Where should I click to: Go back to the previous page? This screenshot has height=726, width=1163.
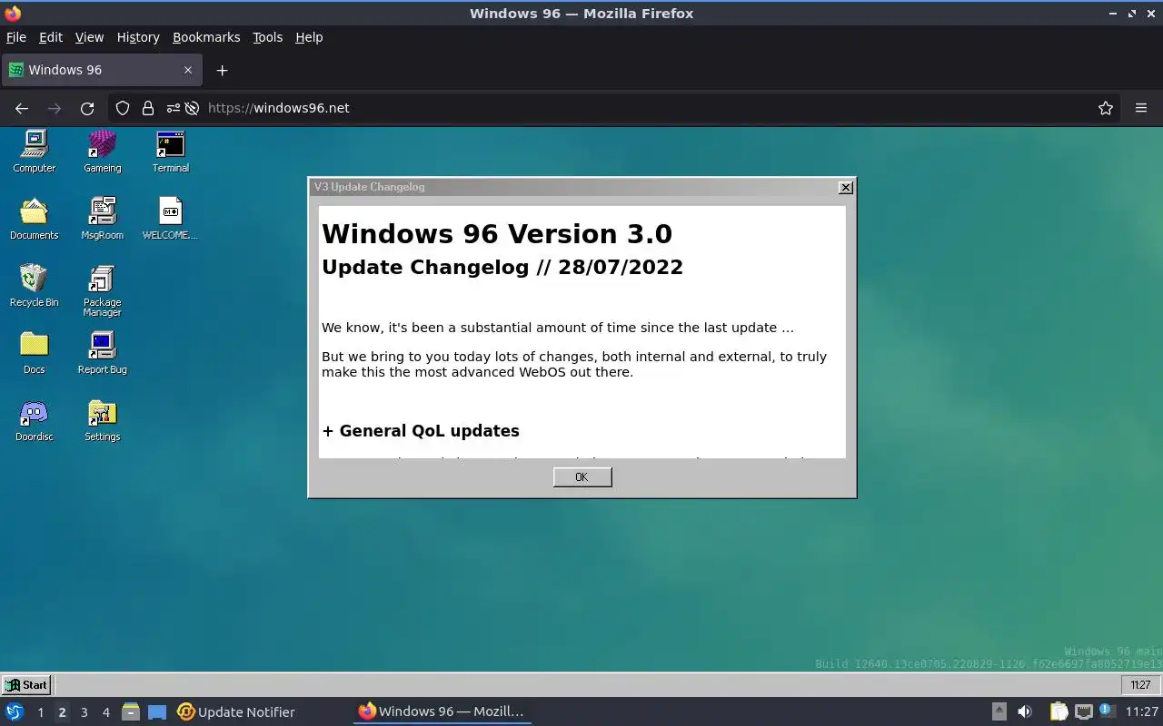pos(22,108)
